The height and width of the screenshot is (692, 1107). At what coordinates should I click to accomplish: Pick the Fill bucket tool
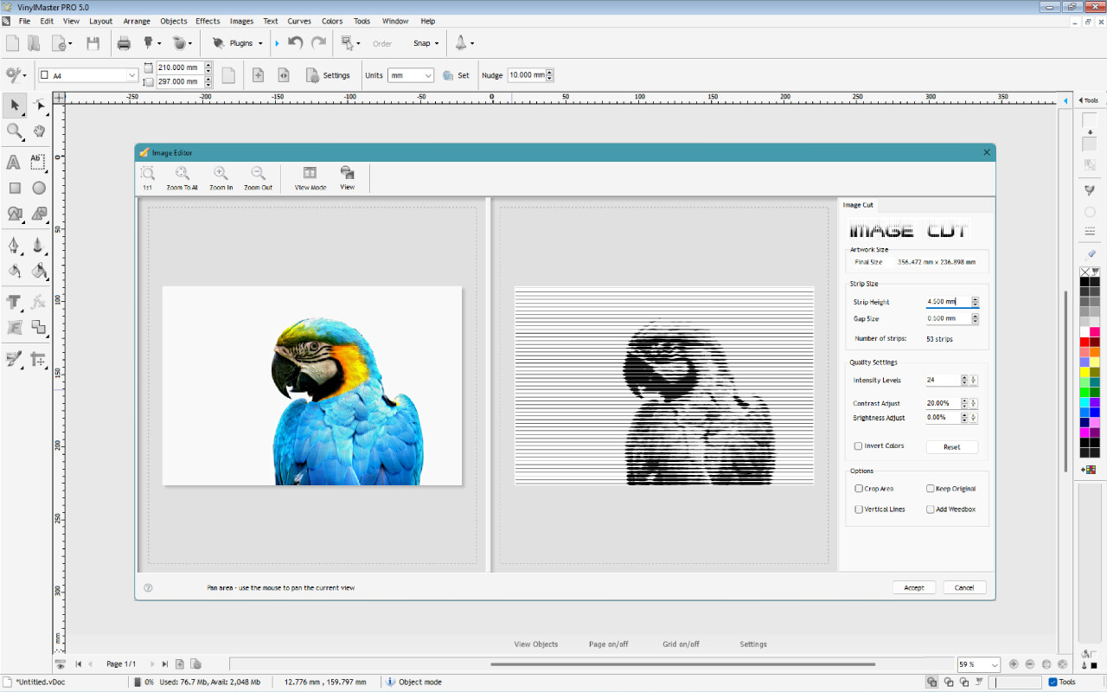click(x=39, y=272)
